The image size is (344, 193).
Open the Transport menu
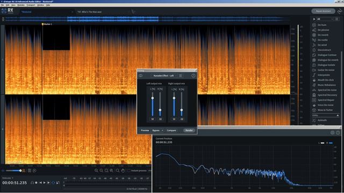click(31, 5)
